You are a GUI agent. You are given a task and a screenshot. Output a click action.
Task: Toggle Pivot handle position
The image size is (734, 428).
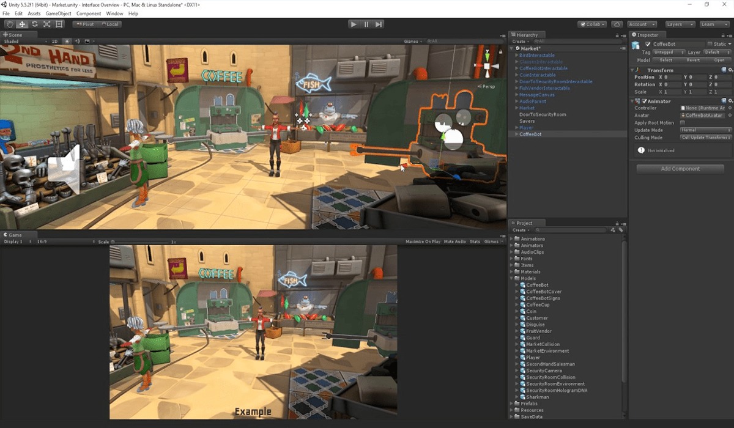(x=85, y=24)
